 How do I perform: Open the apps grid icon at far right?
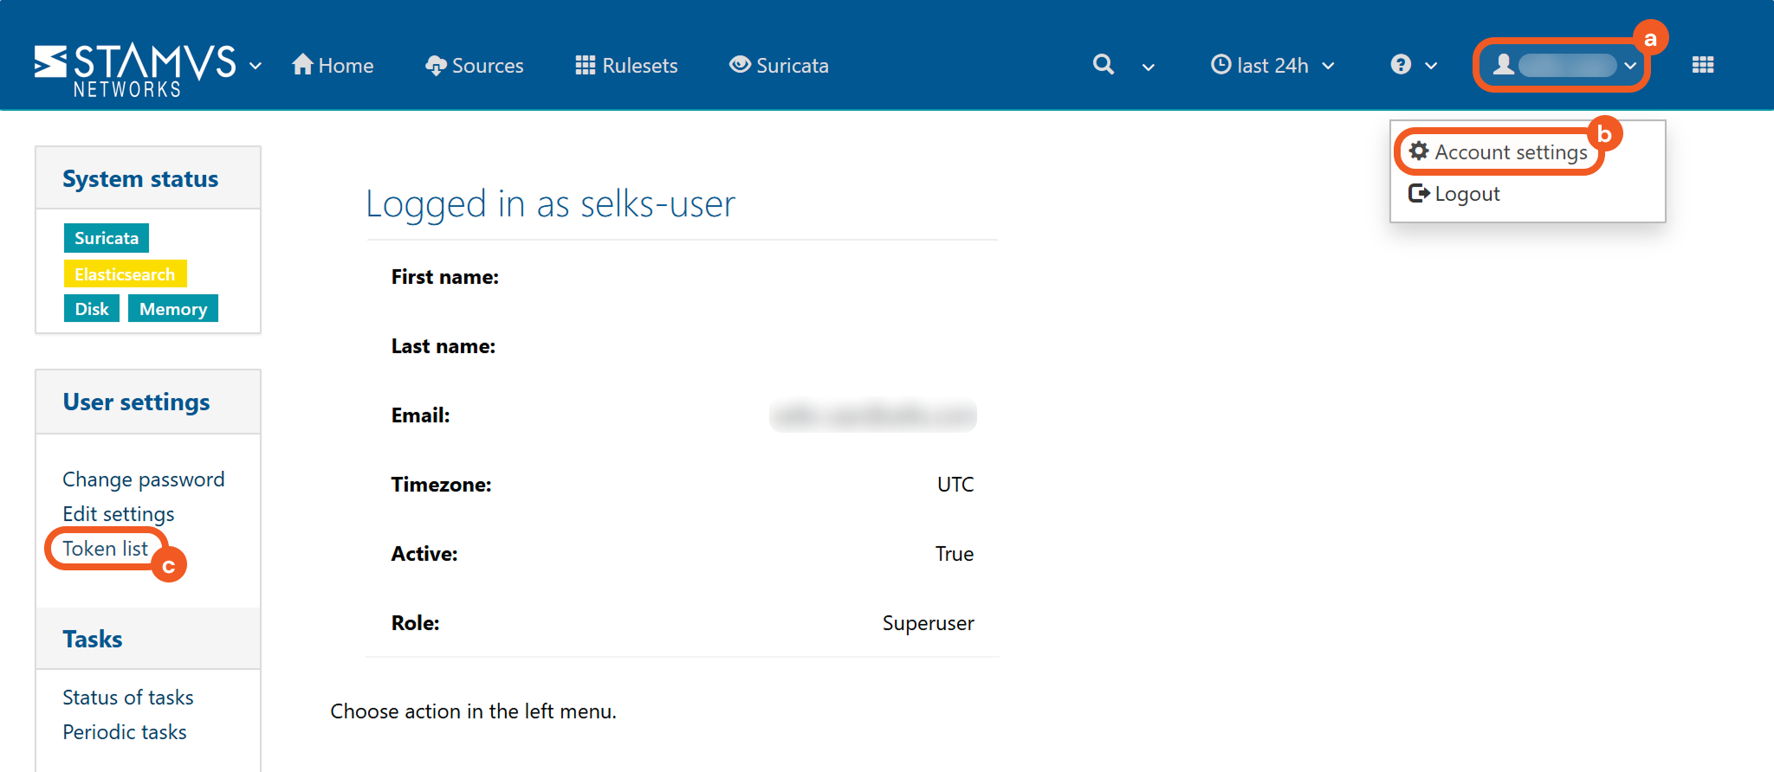coord(1702,65)
